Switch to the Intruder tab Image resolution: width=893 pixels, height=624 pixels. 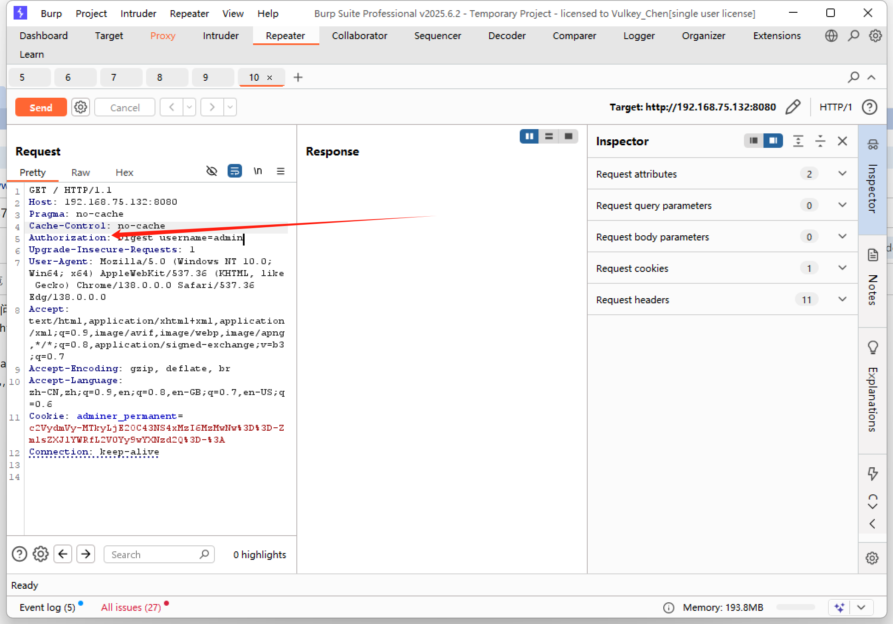click(x=220, y=36)
